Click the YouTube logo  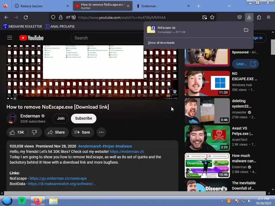pos(31,38)
